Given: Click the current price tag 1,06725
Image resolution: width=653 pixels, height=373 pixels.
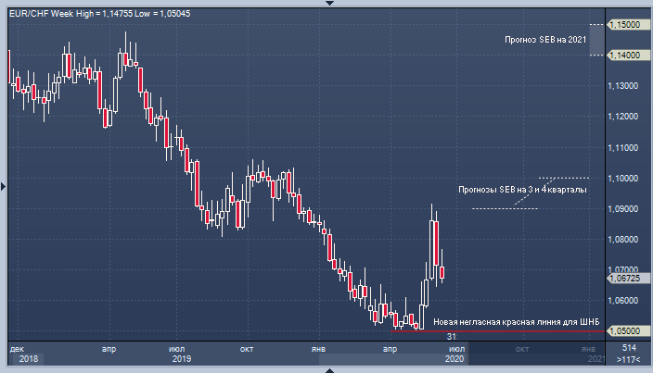Looking at the screenshot, I should pos(626,277).
